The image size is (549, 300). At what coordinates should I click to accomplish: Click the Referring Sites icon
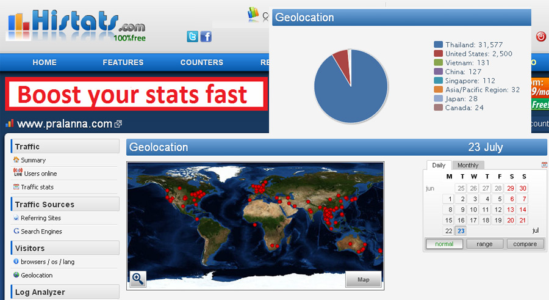[16, 218]
